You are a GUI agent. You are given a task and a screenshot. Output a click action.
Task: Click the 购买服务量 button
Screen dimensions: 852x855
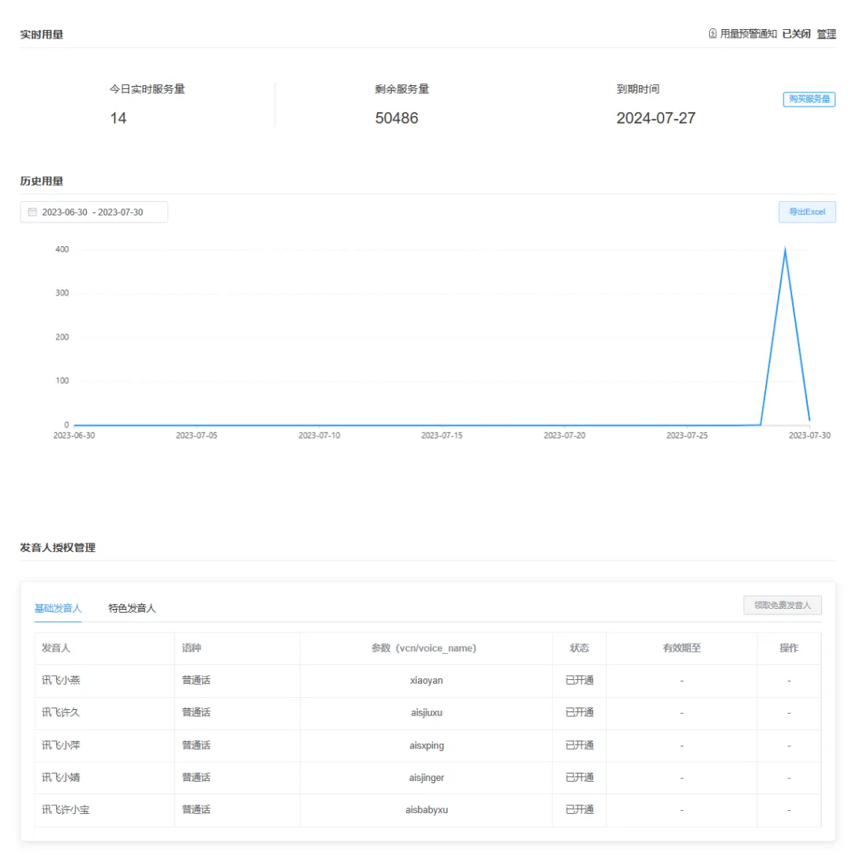click(809, 99)
